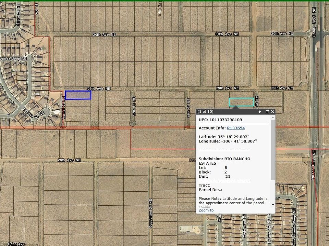Click the Zoom to link

(x=206, y=210)
